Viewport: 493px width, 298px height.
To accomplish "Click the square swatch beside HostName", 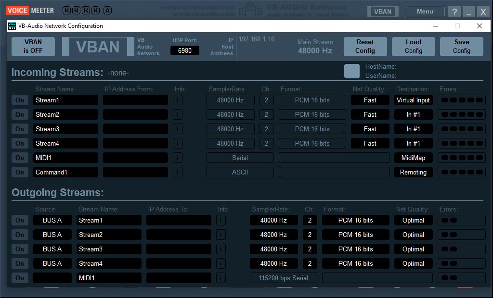I will (352, 71).
